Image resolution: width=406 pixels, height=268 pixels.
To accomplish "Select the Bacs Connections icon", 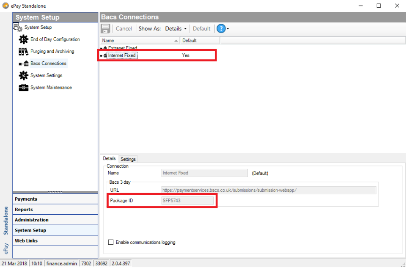I will tap(24, 63).
